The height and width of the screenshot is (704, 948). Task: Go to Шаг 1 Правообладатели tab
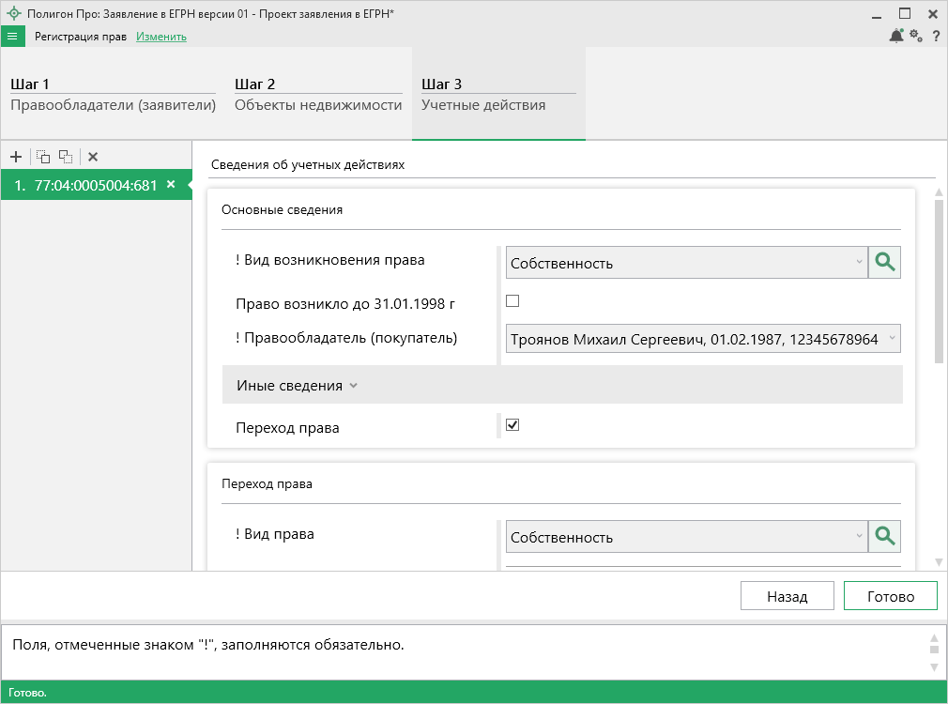point(113,95)
